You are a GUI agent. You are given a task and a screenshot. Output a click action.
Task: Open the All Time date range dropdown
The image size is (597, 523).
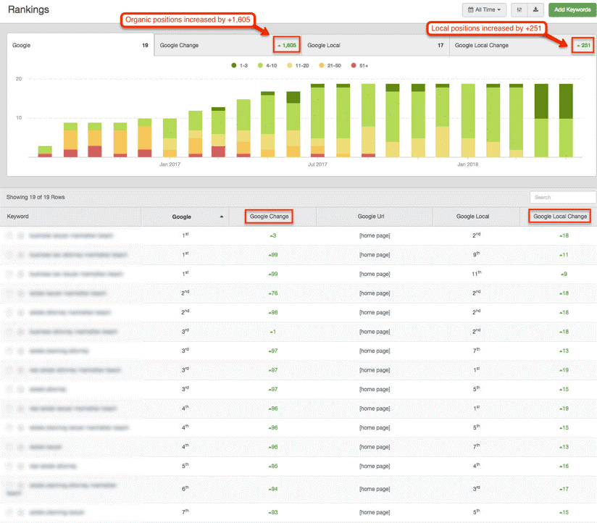tap(484, 9)
